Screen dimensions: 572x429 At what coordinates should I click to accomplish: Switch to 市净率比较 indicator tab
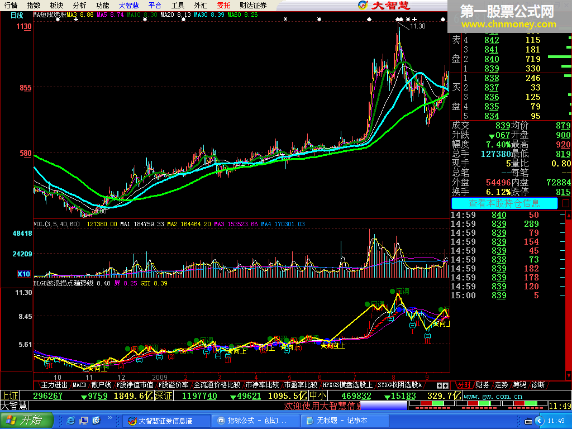[x=263, y=385]
